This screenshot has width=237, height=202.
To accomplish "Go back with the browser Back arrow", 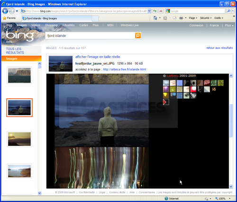I will (x=5, y=11).
